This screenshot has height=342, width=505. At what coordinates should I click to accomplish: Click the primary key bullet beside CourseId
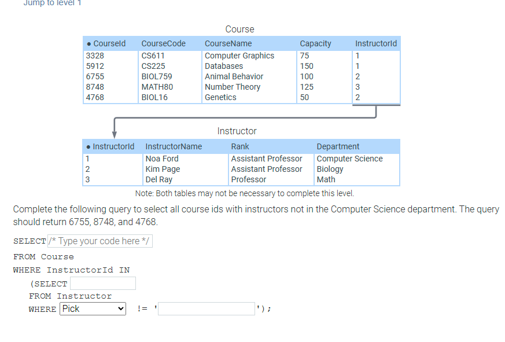pyautogui.click(x=89, y=44)
